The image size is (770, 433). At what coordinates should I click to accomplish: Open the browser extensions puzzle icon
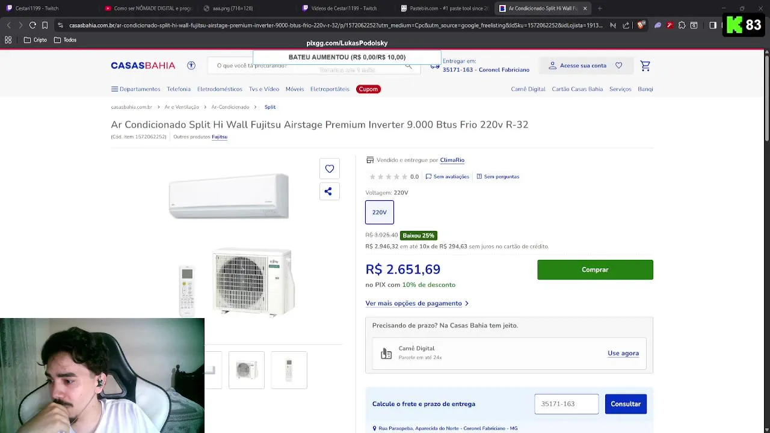(x=682, y=25)
